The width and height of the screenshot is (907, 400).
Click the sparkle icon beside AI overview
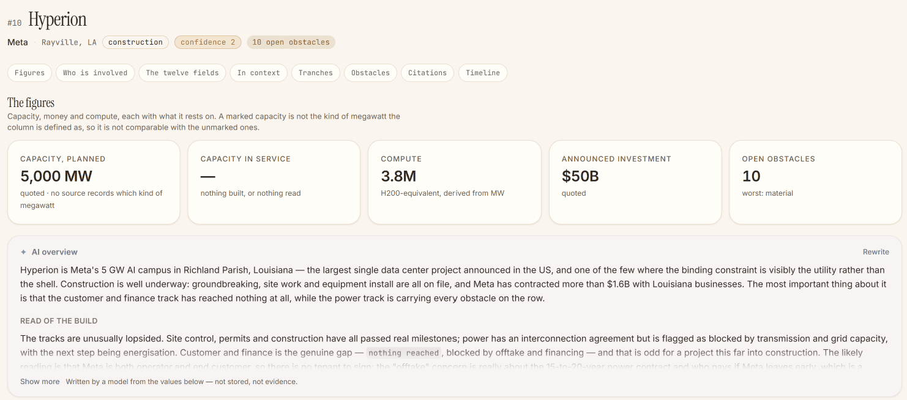(23, 252)
